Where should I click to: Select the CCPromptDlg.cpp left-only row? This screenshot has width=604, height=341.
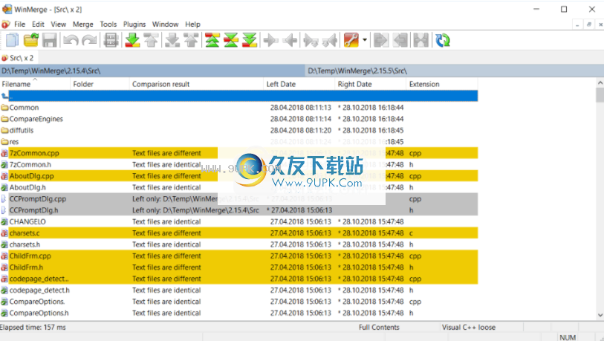tap(238, 199)
